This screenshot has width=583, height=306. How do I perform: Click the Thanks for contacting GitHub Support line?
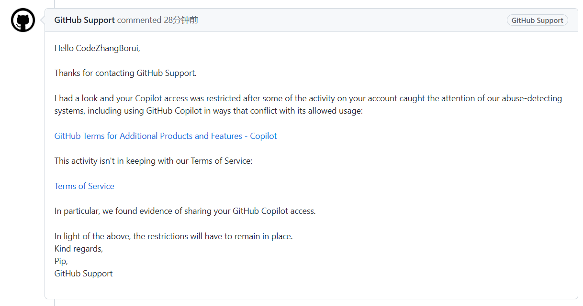tap(125, 73)
